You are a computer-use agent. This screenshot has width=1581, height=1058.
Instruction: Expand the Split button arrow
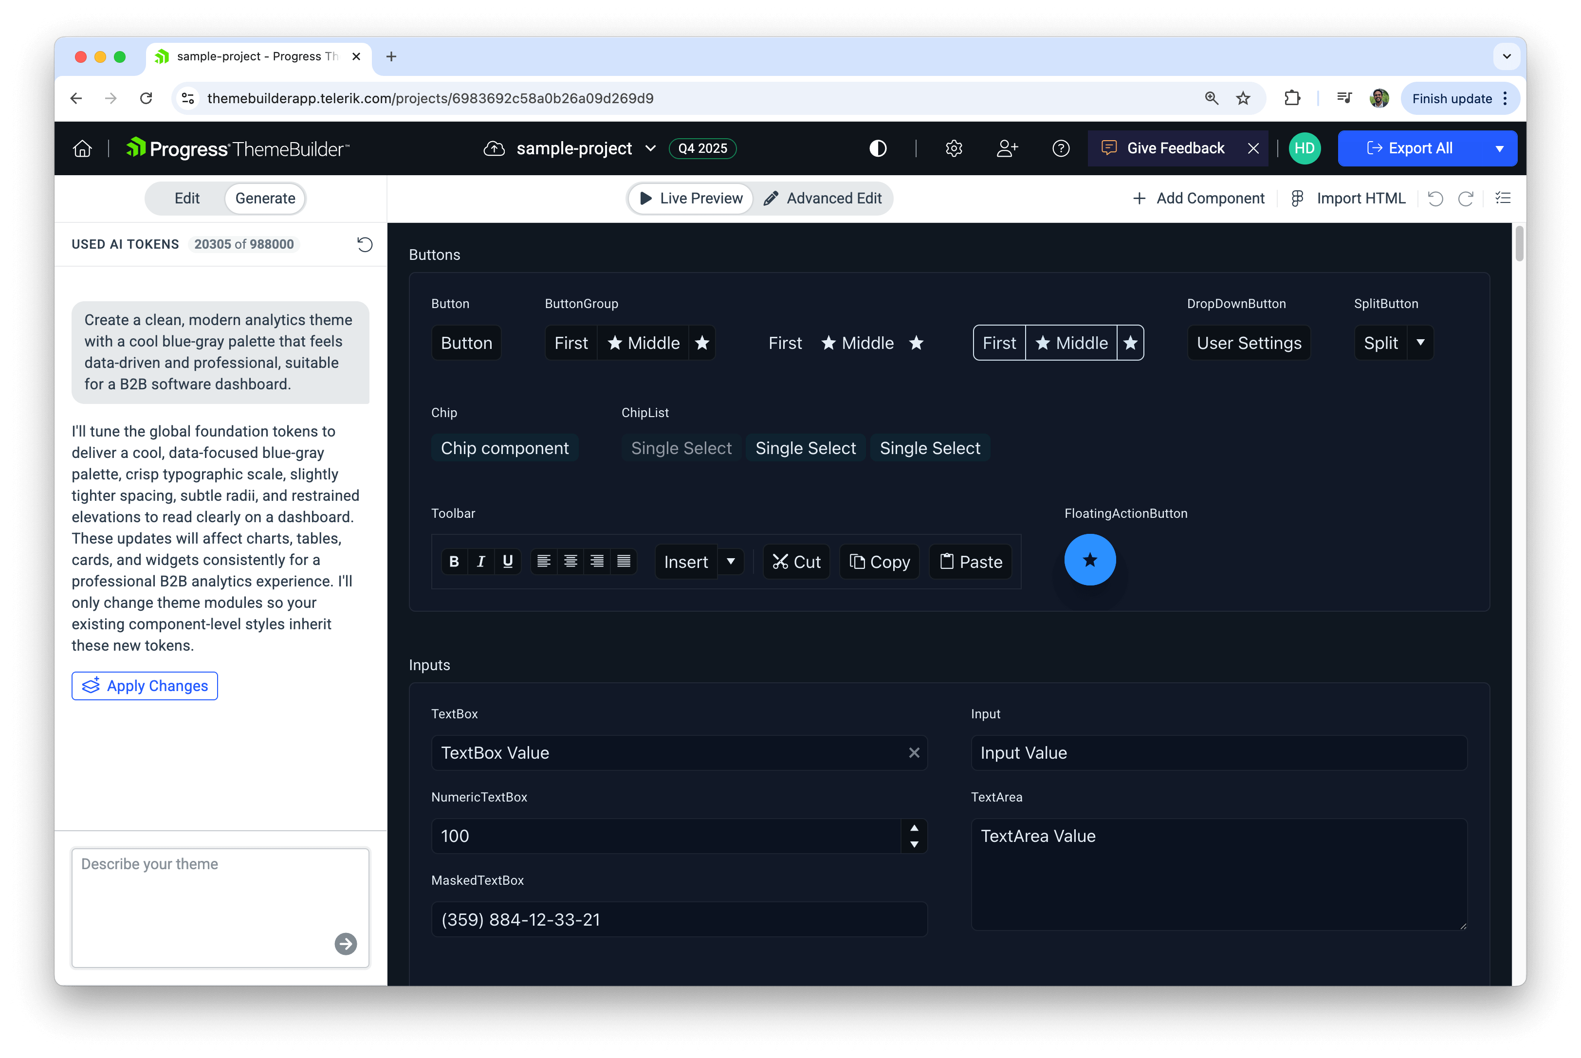pyautogui.click(x=1420, y=343)
